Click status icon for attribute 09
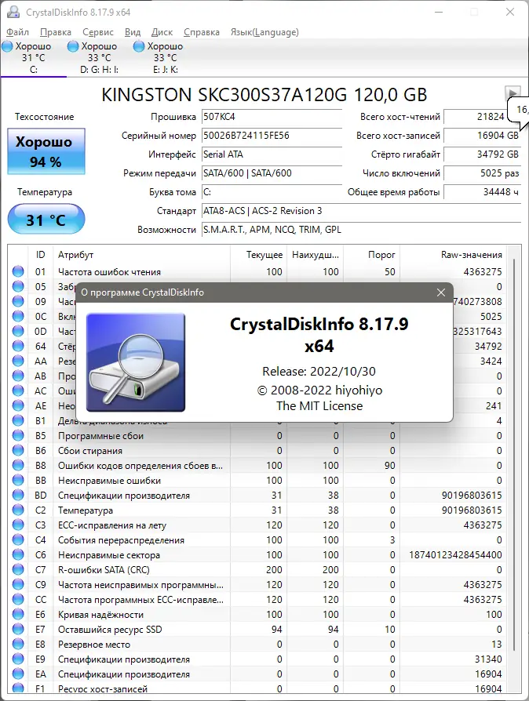This screenshot has height=701, width=529. 18,301
